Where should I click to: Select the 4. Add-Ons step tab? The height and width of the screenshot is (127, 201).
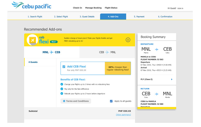click(113, 17)
